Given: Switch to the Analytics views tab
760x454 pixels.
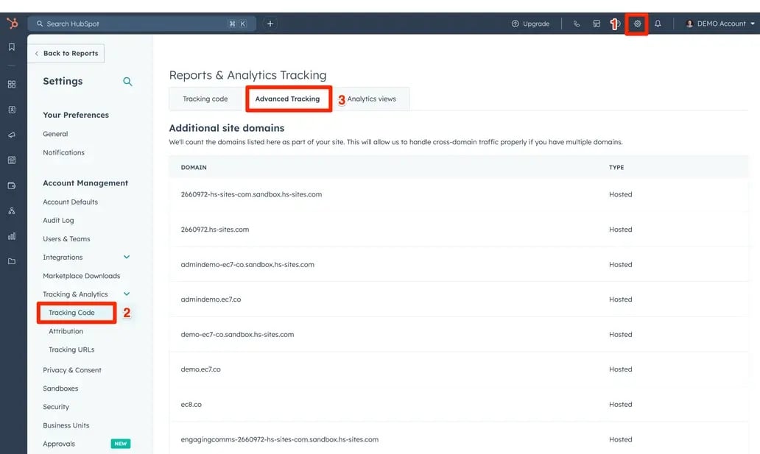Looking at the screenshot, I should 371,99.
